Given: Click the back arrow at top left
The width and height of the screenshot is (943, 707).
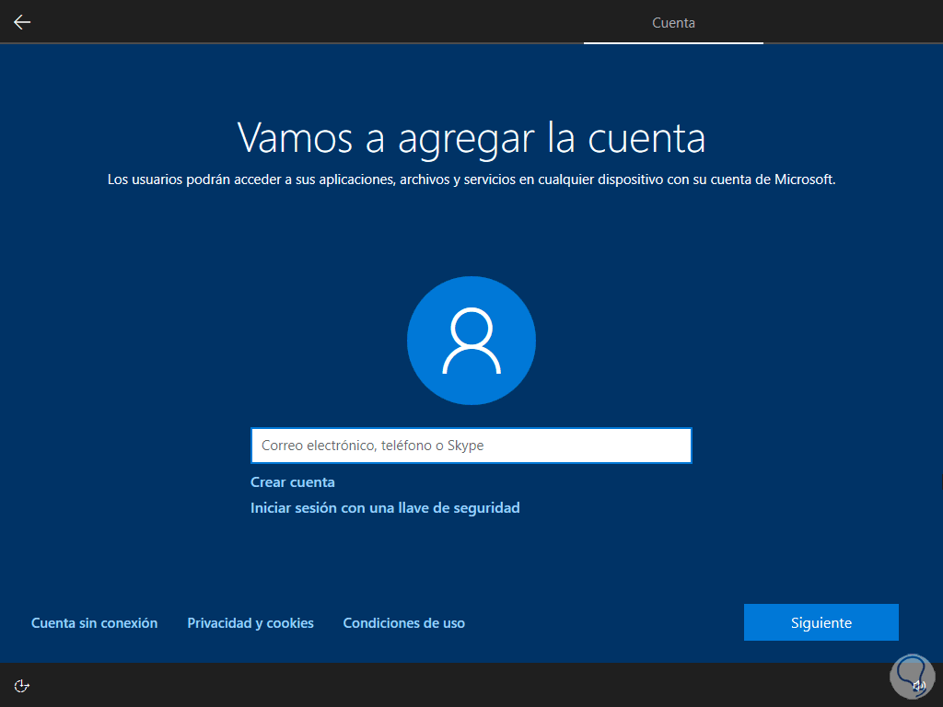Looking at the screenshot, I should pos(21,21).
